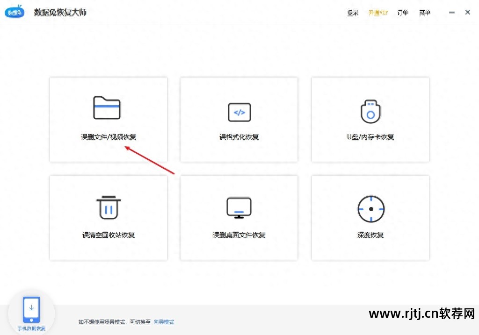This screenshot has height=335, width=479.
Task: Click the code icon for 误格式化恢复
Action: tap(239, 112)
